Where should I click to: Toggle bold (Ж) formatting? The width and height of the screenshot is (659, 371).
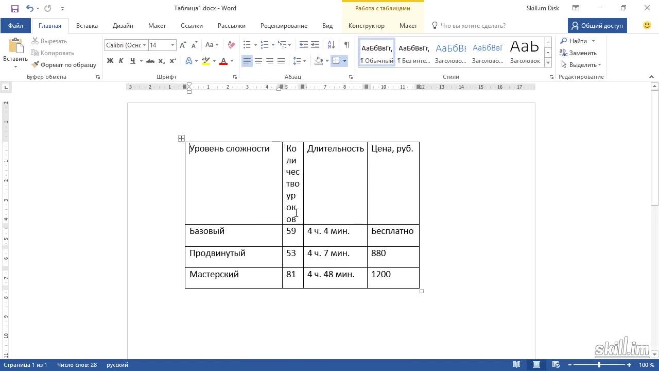tap(110, 61)
